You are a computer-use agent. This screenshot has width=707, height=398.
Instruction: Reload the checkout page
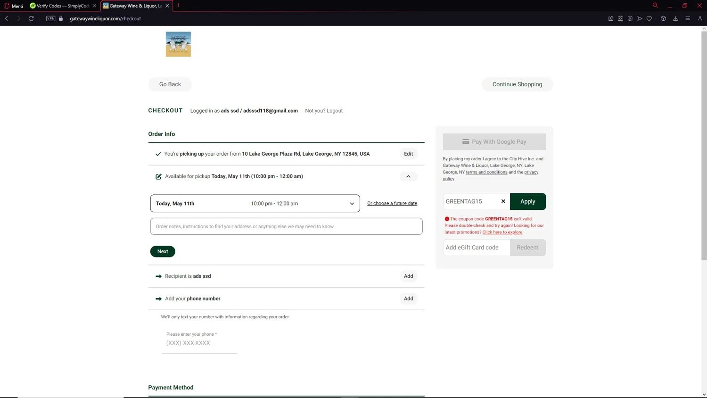click(x=31, y=18)
